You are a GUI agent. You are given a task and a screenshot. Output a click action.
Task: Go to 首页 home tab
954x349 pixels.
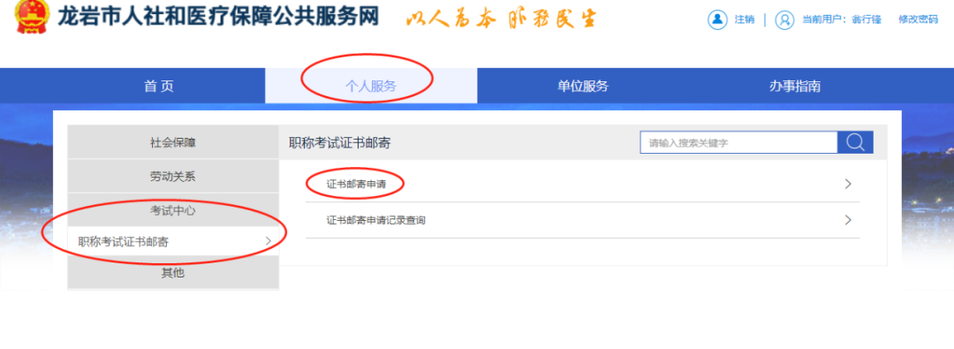pyautogui.click(x=159, y=86)
